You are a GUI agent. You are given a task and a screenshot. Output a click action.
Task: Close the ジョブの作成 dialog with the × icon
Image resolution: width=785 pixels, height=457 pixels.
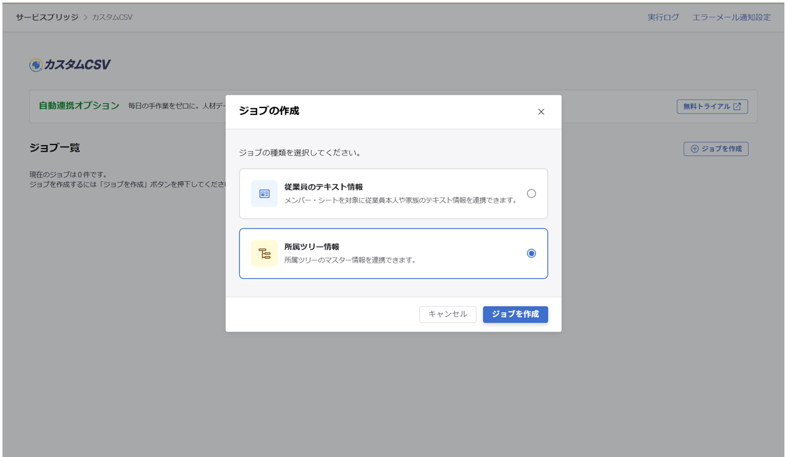[x=541, y=112]
